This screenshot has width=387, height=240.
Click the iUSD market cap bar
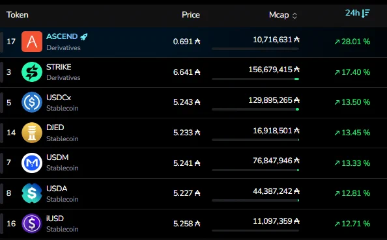(255, 231)
